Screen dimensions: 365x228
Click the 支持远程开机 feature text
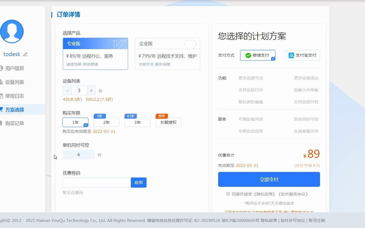click(306, 102)
